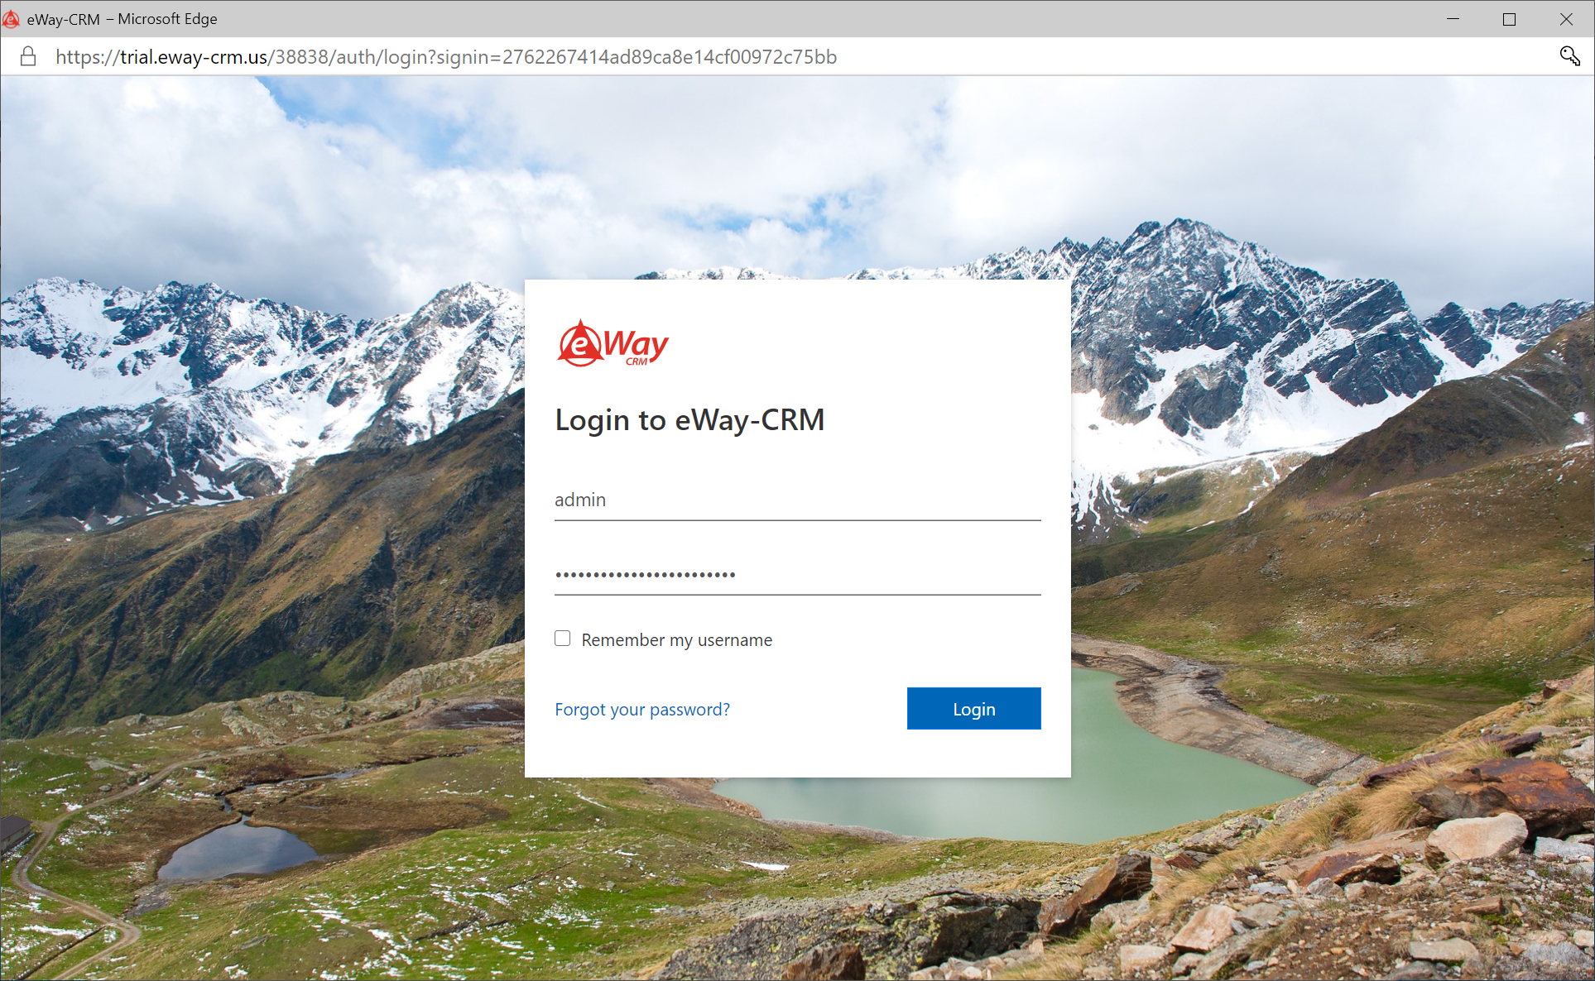This screenshot has width=1595, height=981.
Task: Focus the username field containing admin
Action: 797,500
